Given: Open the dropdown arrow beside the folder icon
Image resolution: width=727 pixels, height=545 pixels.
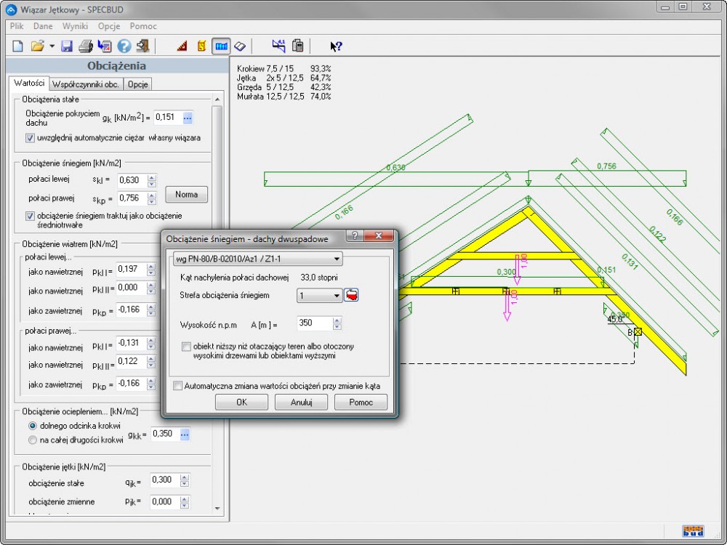Looking at the screenshot, I should click(x=52, y=47).
